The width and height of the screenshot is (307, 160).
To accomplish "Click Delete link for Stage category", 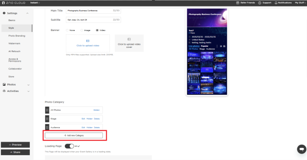I will coord(97,119).
